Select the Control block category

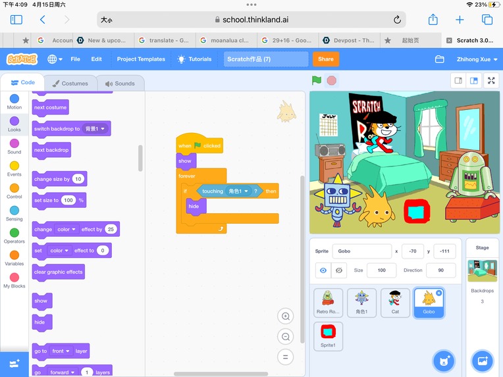[14, 191]
